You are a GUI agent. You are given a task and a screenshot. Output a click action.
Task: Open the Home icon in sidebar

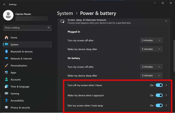[x=6, y=38]
